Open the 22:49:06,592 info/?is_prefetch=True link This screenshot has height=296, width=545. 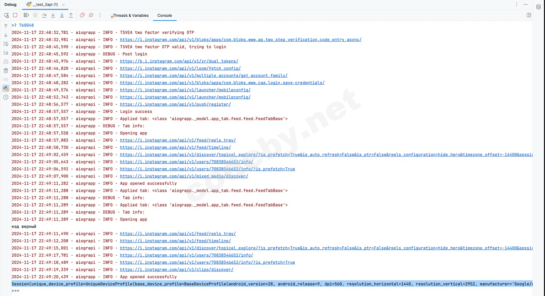tap(207, 169)
